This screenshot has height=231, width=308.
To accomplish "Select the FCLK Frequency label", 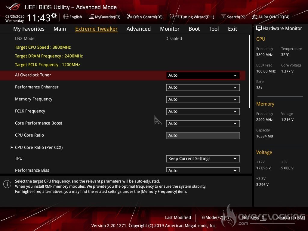I will (30, 111).
